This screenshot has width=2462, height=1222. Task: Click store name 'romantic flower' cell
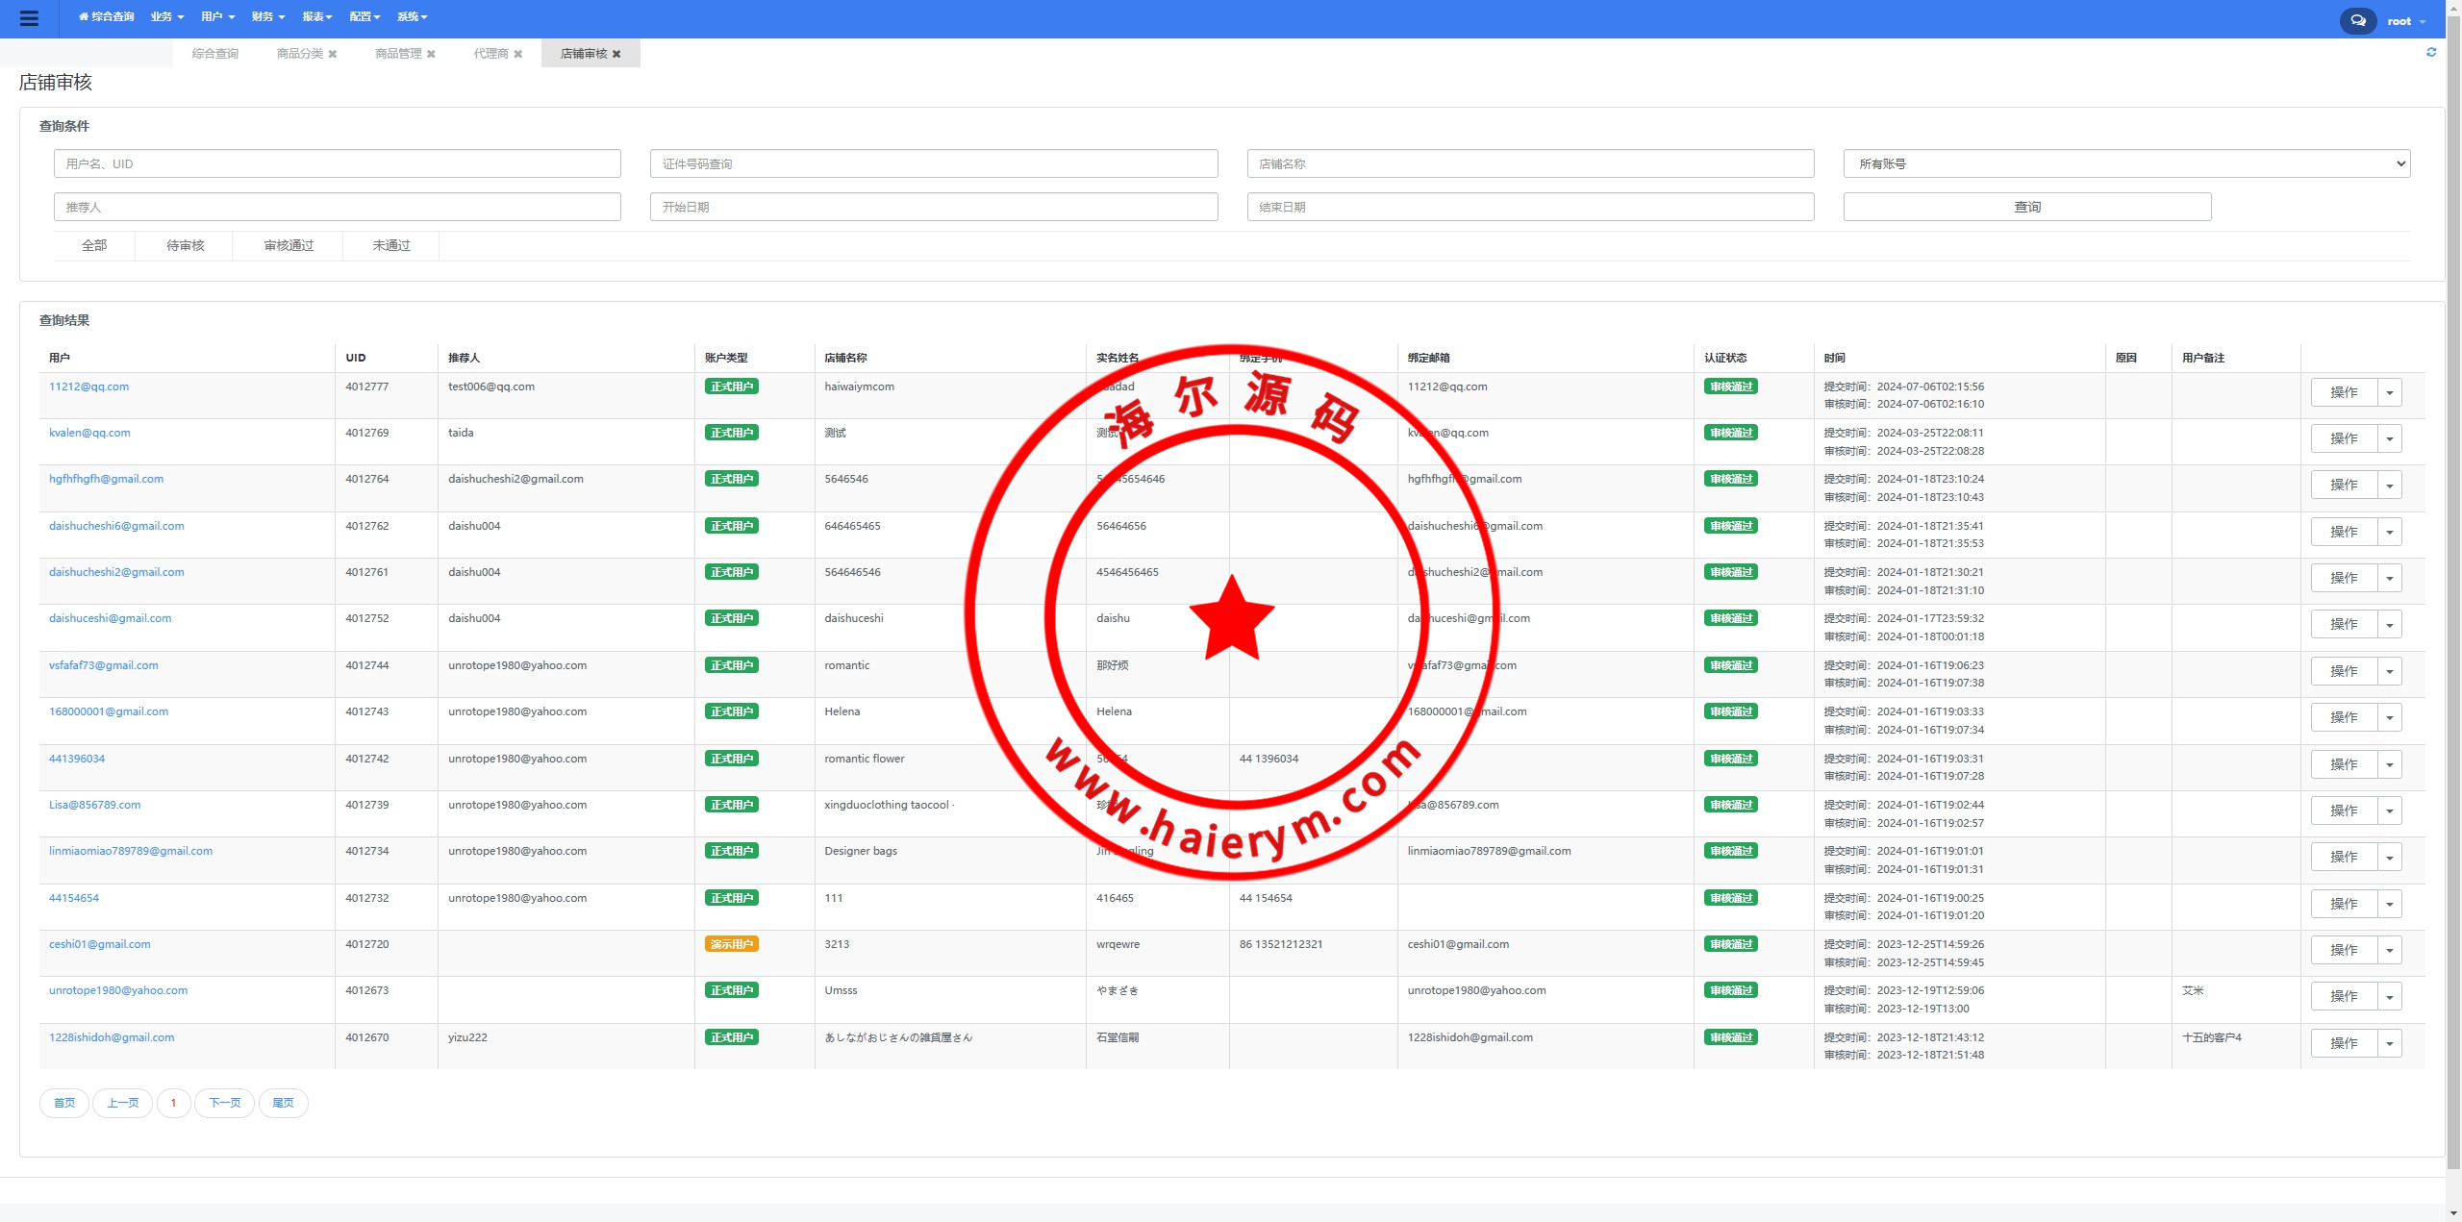pos(864,759)
